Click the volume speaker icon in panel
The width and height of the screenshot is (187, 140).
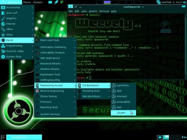[185, 2]
